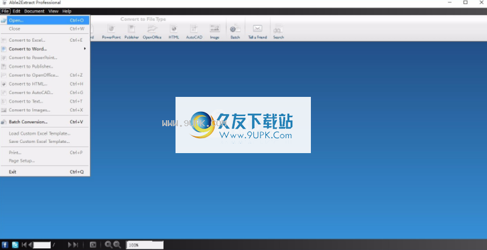Click the Convert to Word menu icon
Screen dimensions: 487x250
click(x=4, y=49)
